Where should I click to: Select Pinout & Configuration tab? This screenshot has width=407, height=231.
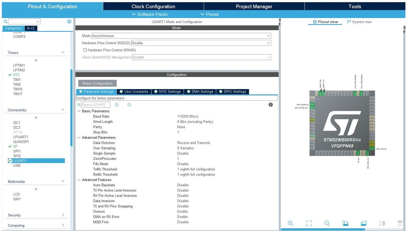point(53,7)
